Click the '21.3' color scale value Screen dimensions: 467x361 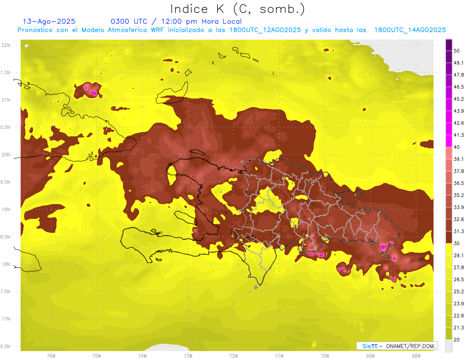click(x=459, y=328)
